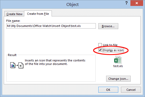Click the chart document icon in Result
This screenshot has height=97, width=145.
13,65
